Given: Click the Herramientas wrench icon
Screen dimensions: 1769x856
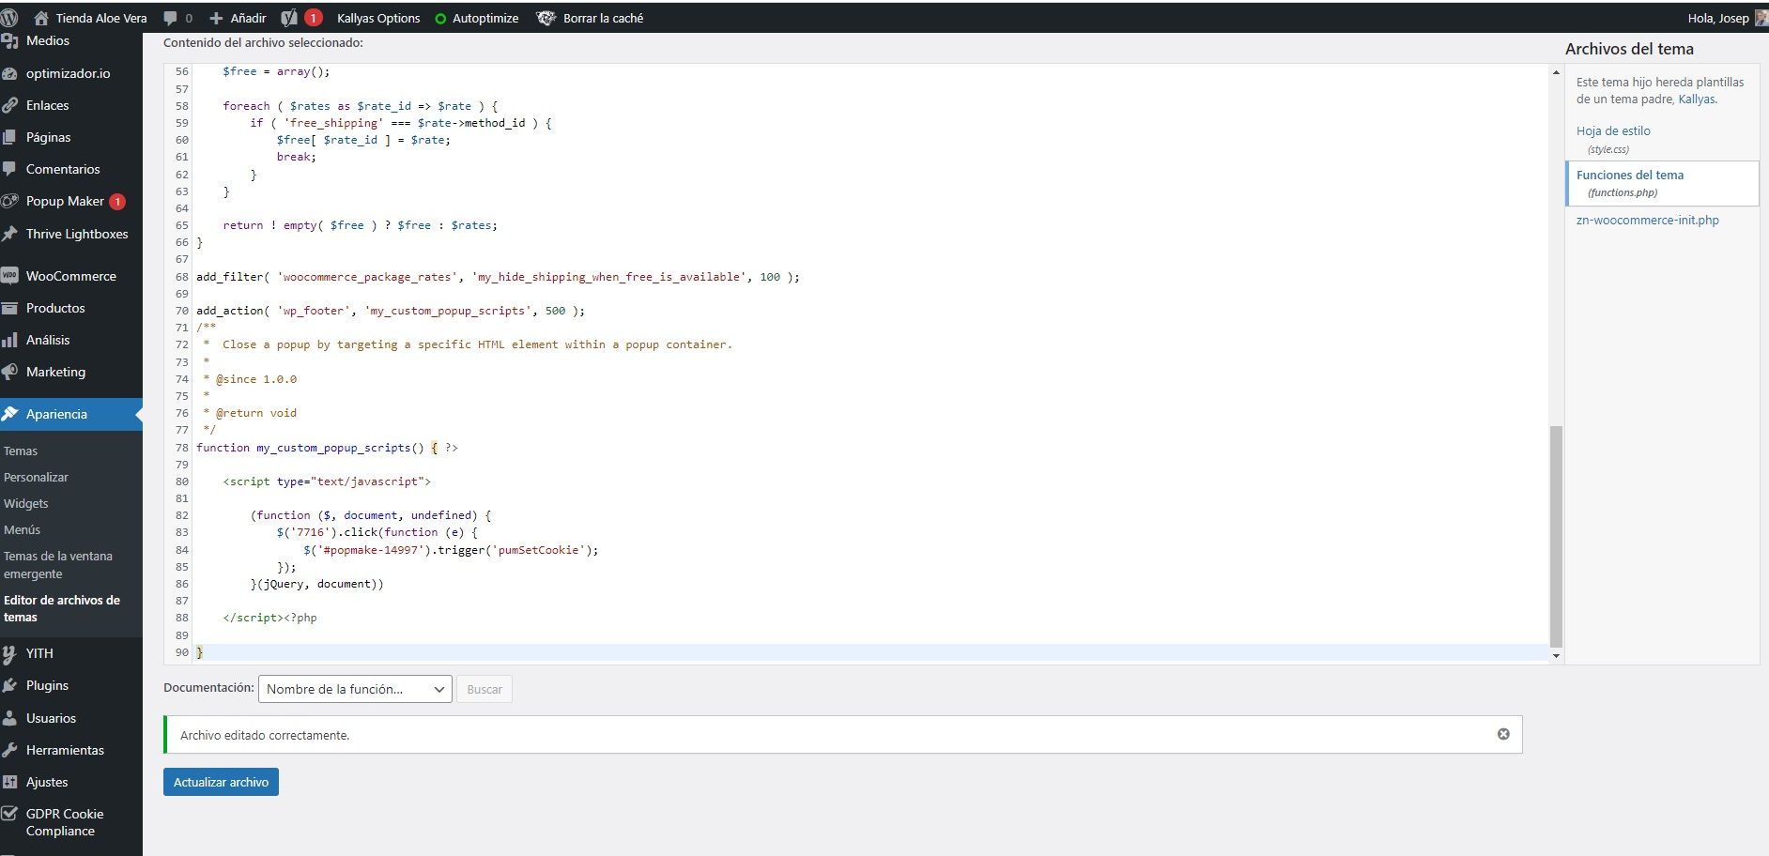Looking at the screenshot, I should click(9, 750).
